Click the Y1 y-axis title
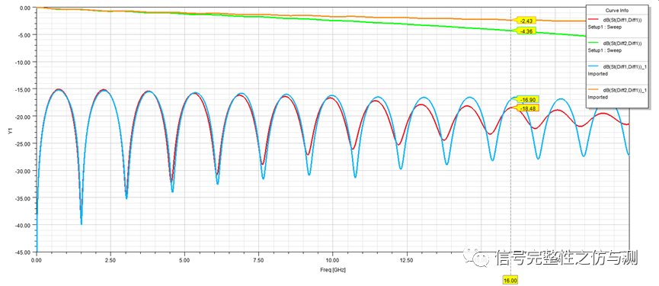The width and height of the screenshot is (659, 286). click(11, 132)
